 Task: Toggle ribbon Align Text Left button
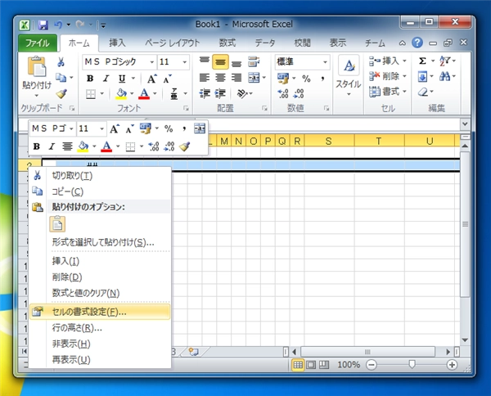point(205,78)
